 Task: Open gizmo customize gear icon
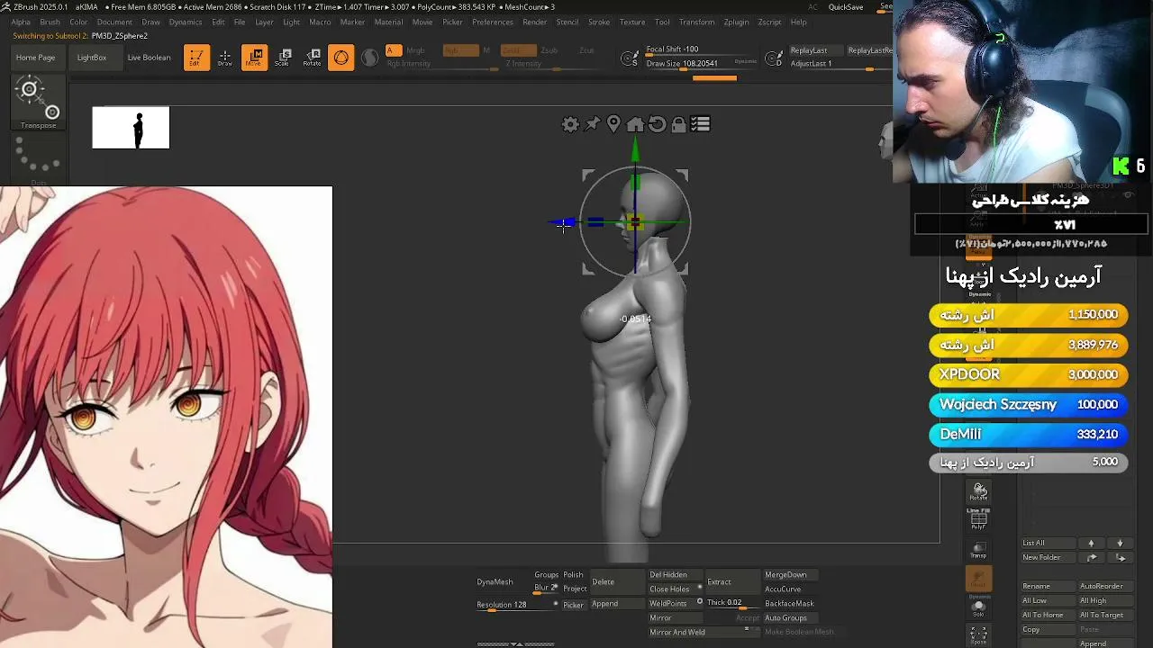pos(570,124)
